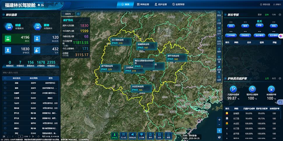Check the row for 长汀村 乡村振兴服务中心
This screenshot has width=283, height=141.
tap(5, 93)
